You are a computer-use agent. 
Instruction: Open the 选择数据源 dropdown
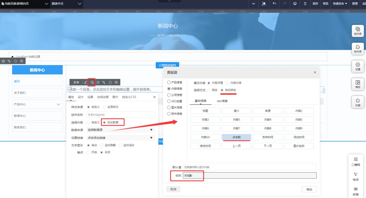(x=120, y=130)
